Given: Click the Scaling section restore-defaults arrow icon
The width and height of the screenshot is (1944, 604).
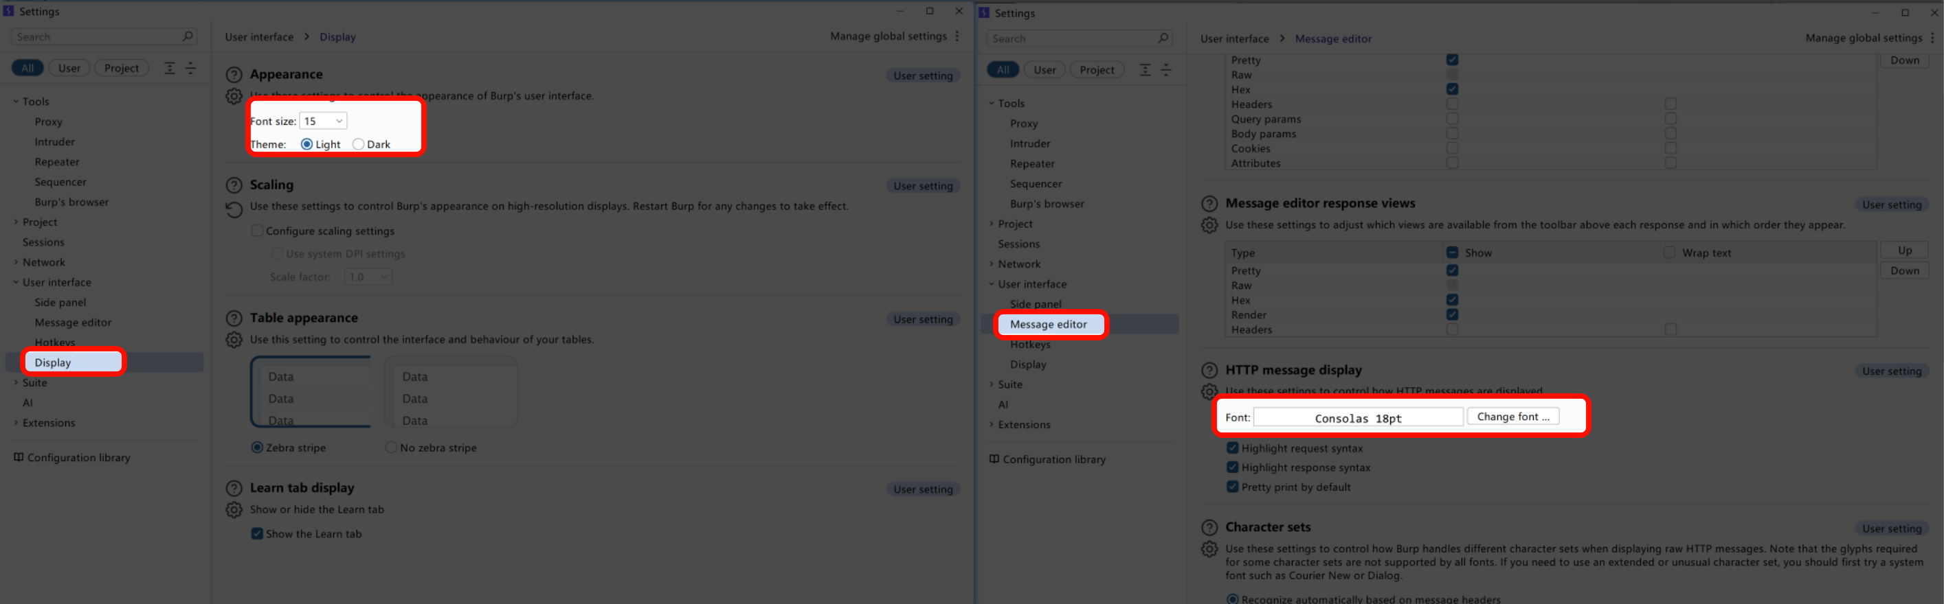Looking at the screenshot, I should pos(234,209).
